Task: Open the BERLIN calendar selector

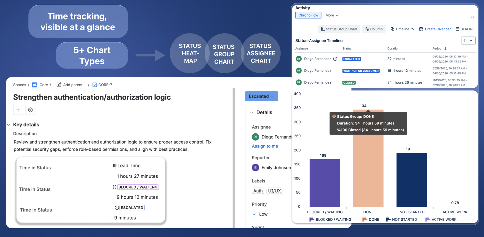Action: click(x=464, y=29)
